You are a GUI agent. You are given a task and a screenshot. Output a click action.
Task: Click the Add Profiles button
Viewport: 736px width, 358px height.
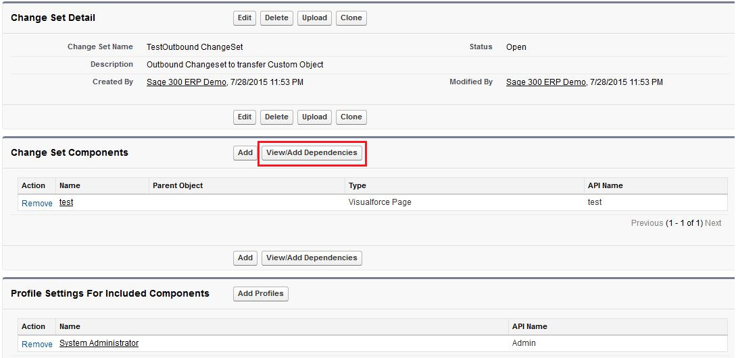tap(260, 294)
